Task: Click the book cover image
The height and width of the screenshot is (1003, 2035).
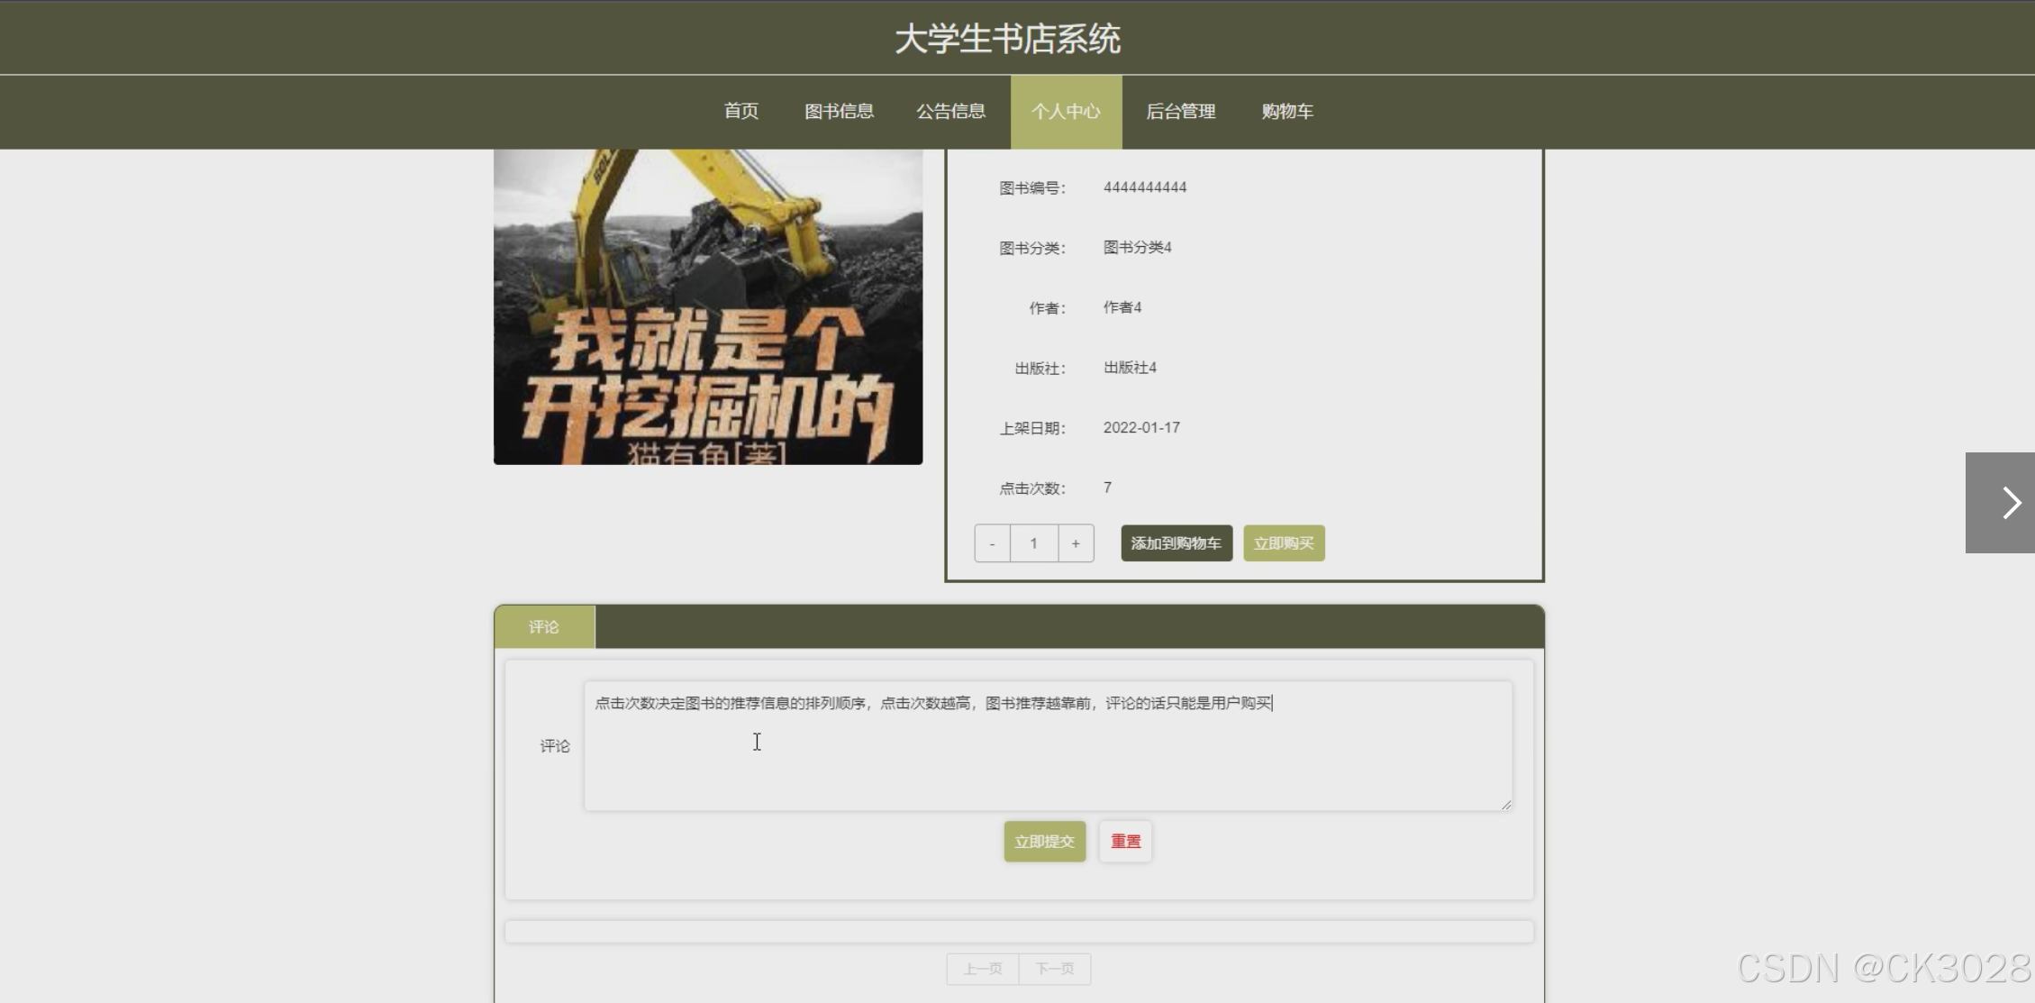Action: [708, 307]
